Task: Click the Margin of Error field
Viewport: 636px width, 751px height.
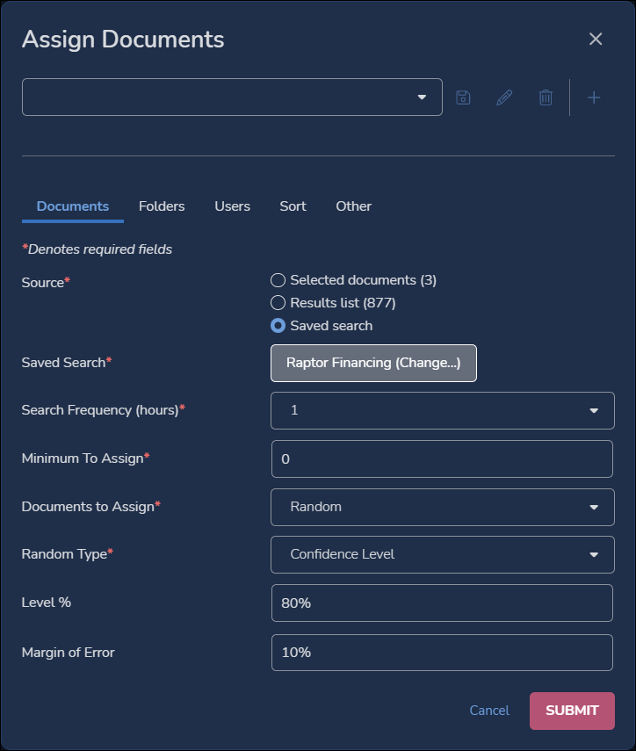Action: 442,652
